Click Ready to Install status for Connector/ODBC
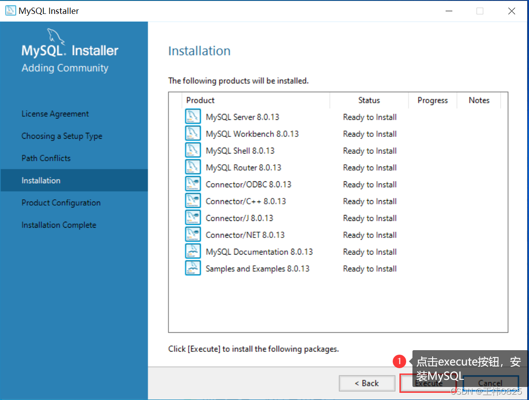 [370, 185]
